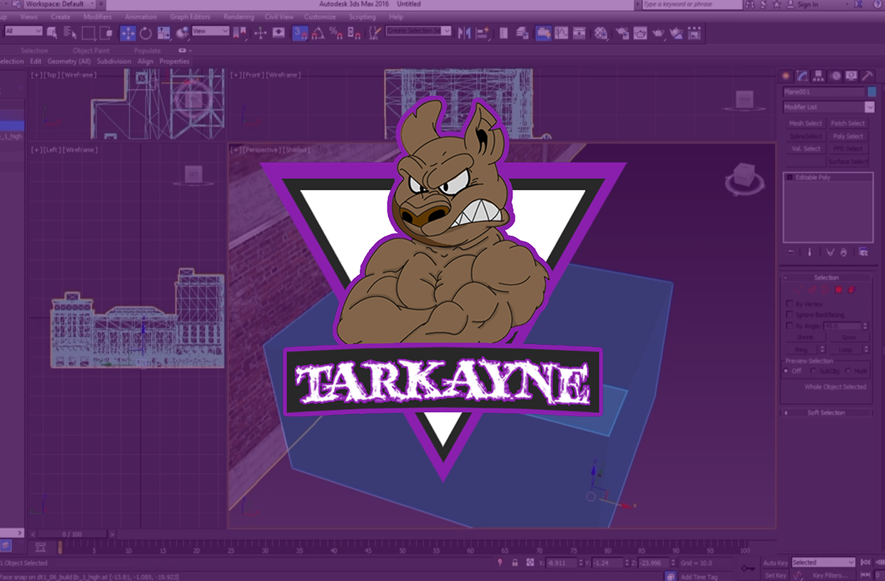Select Element sub-object level icon
The image size is (885, 581).
tap(851, 290)
